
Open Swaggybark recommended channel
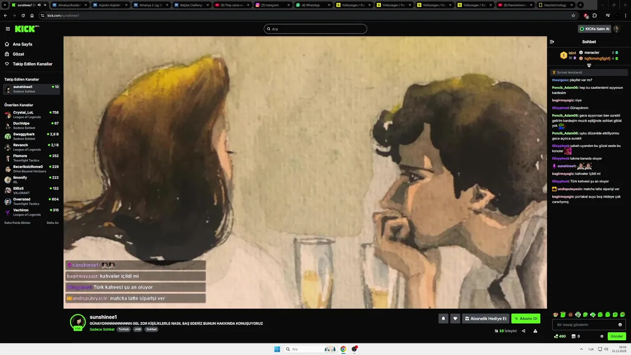[32, 136]
